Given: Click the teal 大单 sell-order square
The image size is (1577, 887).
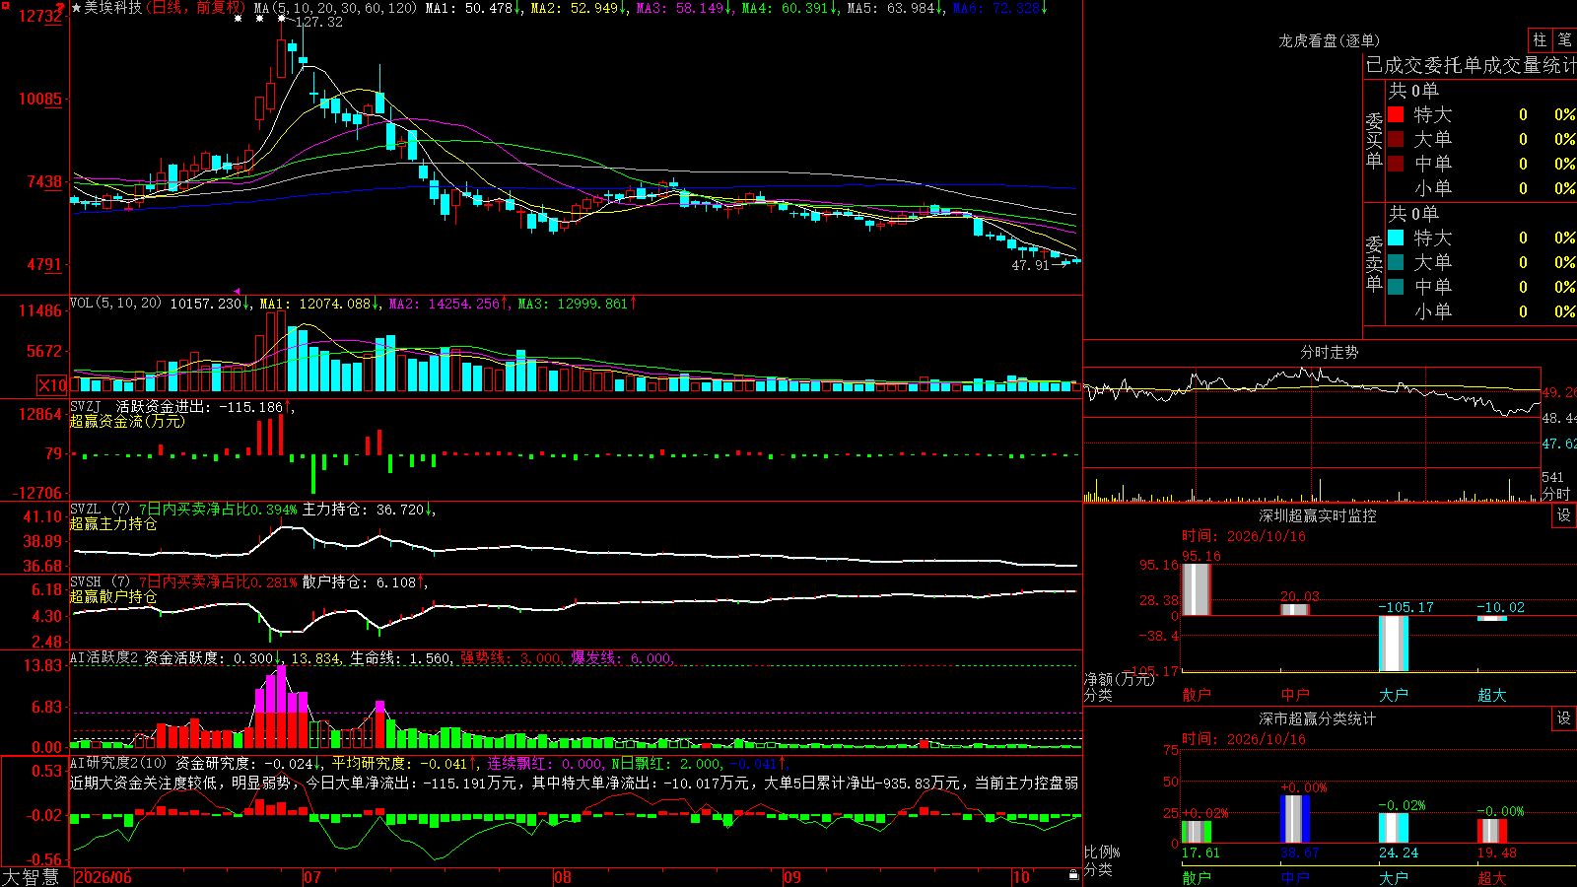Looking at the screenshot, I should tap(1396, 262).
